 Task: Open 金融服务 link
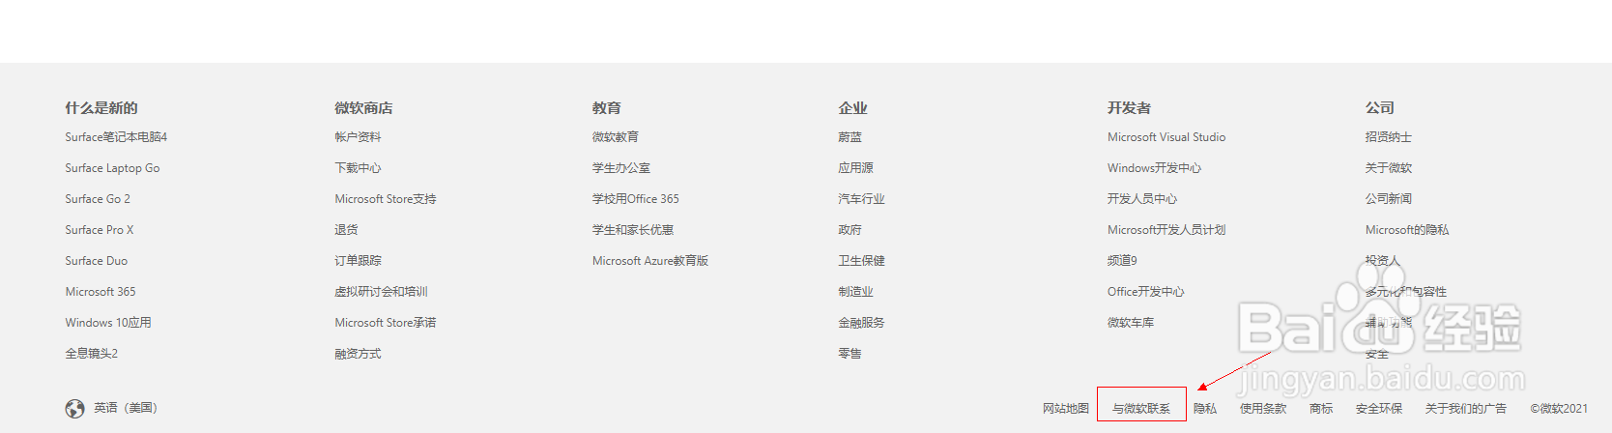(x=862, y=323)
